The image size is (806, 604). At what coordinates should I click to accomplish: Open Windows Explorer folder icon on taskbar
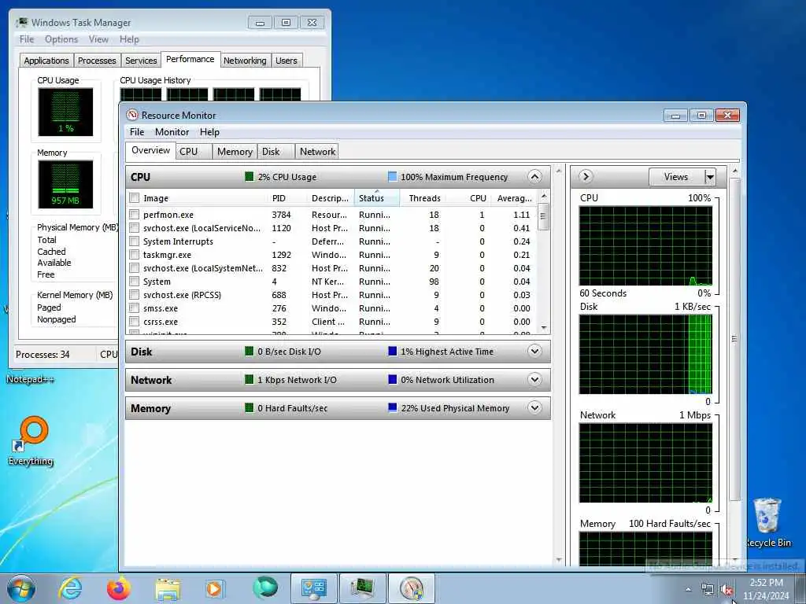[x=168, y=589]
